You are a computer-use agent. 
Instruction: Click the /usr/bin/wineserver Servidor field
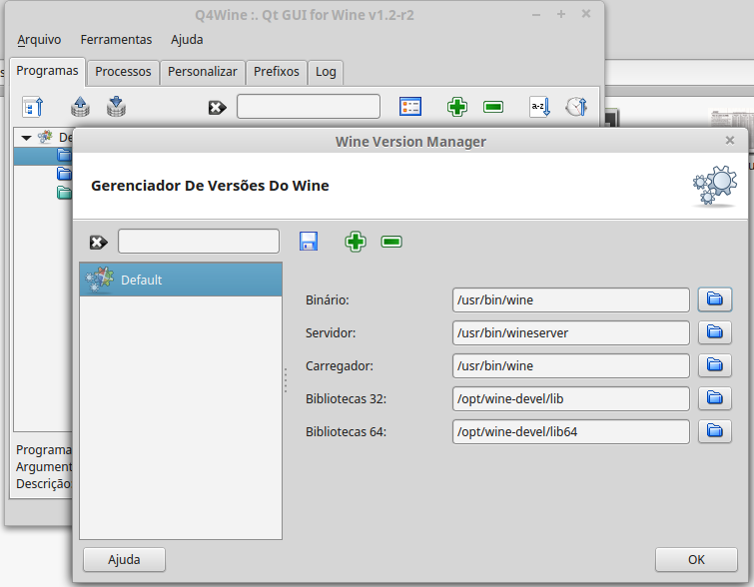[x=571, y=332]
